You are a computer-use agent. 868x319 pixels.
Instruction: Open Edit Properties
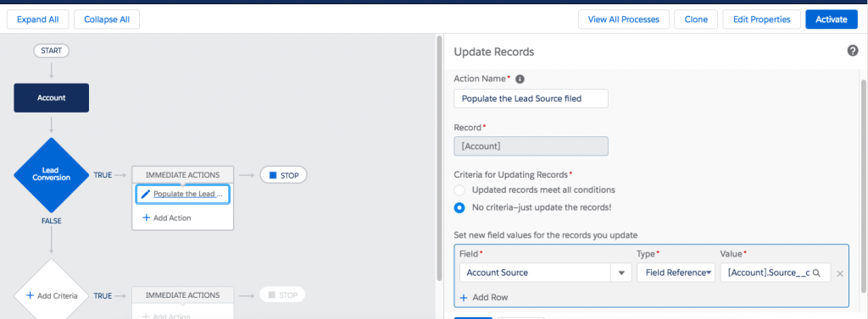coord(762,19)
